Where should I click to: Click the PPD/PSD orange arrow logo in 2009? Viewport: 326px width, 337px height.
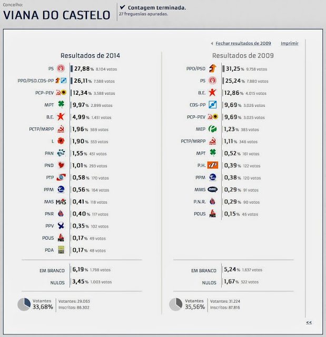pos(212,68)
